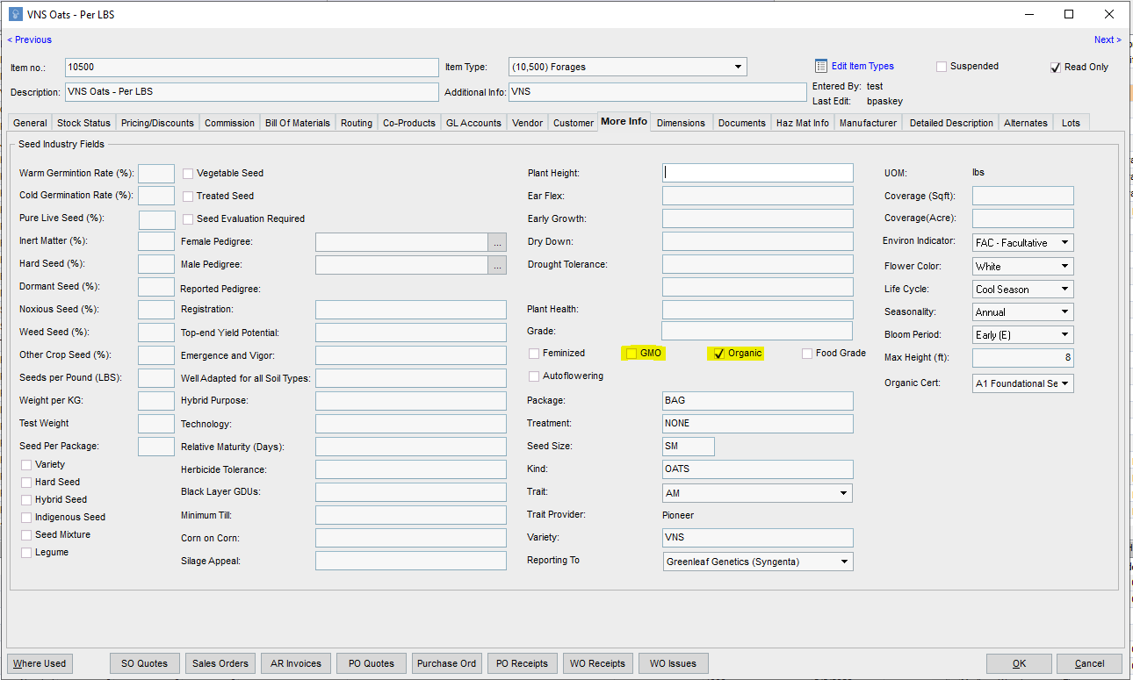Click the Plant Height input field
The height and width of the screenshot is (680, 1133).
[758, 173]
